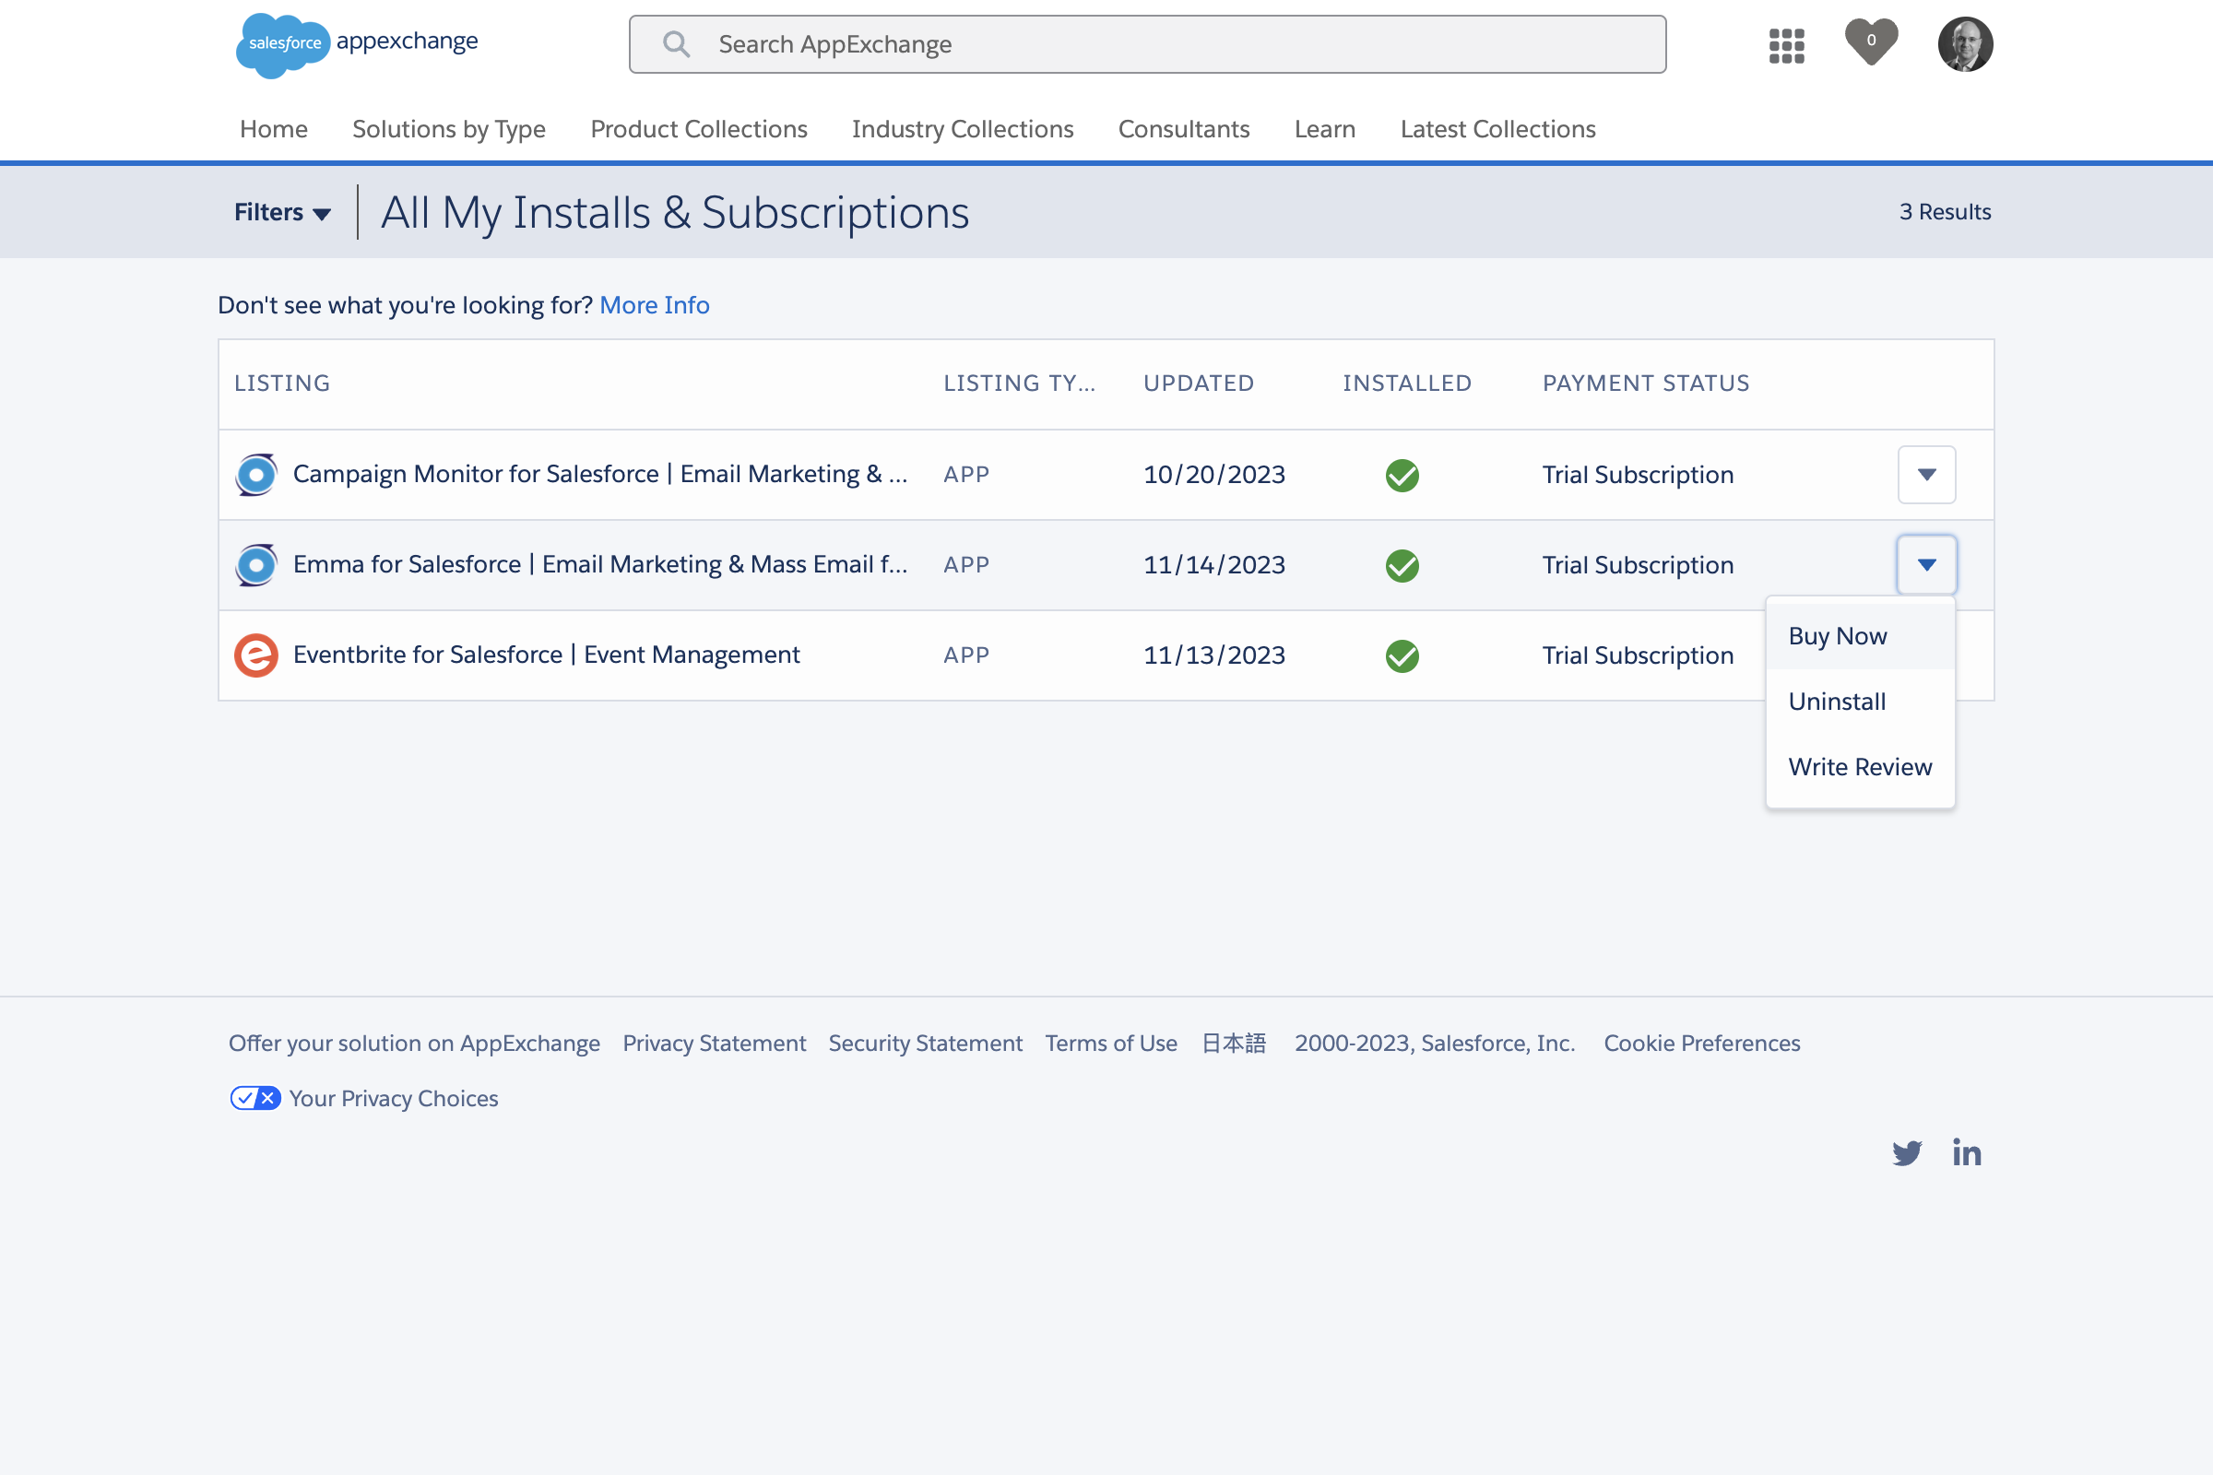
Task: Open the favorites heart icon
Action: (x=1871, y=42)
